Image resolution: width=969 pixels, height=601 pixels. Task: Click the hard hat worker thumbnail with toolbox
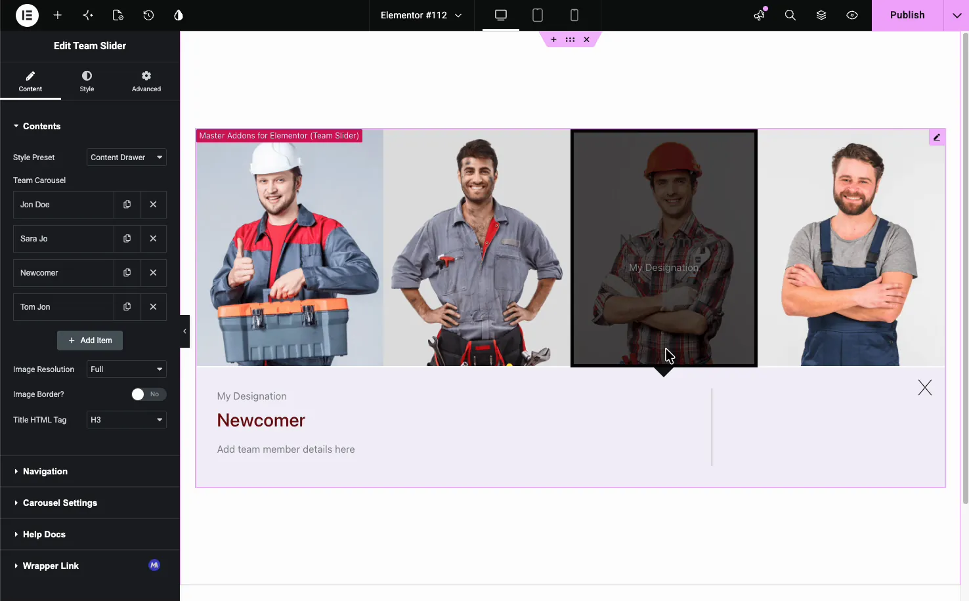tap(290, 247)
